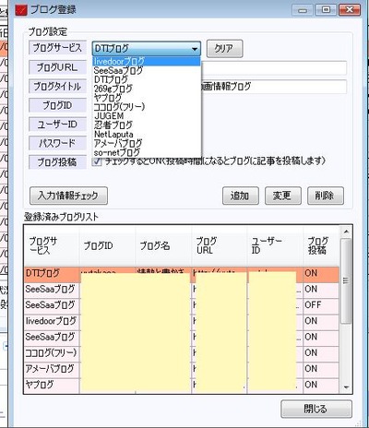Screen dimensions: 369x428
Task: Click the クリア button
Action: click(x=224, y=49)
